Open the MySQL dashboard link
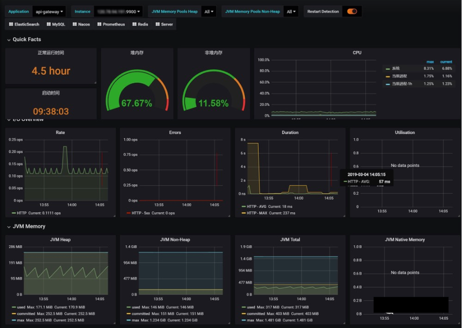Viewport: 462px width, 328px height. tap(55, 24)
